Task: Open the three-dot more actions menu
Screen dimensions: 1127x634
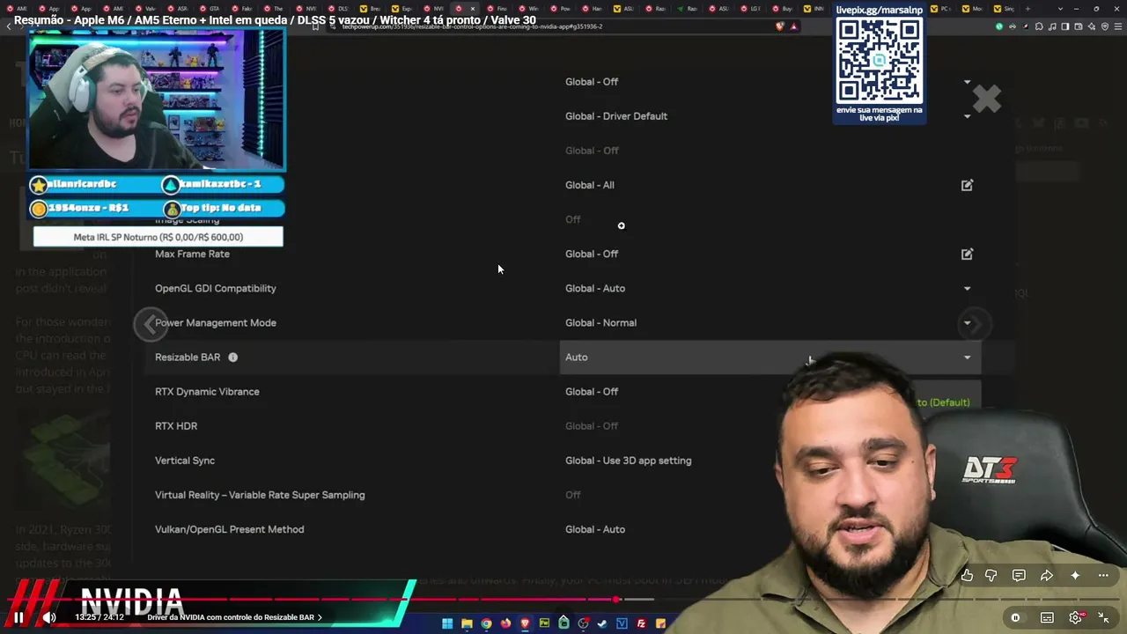Action: [x=1103, y=576]
